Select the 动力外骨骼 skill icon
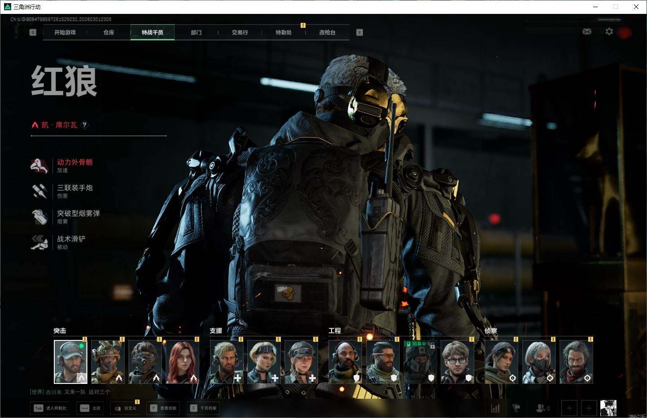Image resolution: width=647 pixels, height=418 pixels. pos(39,166)
